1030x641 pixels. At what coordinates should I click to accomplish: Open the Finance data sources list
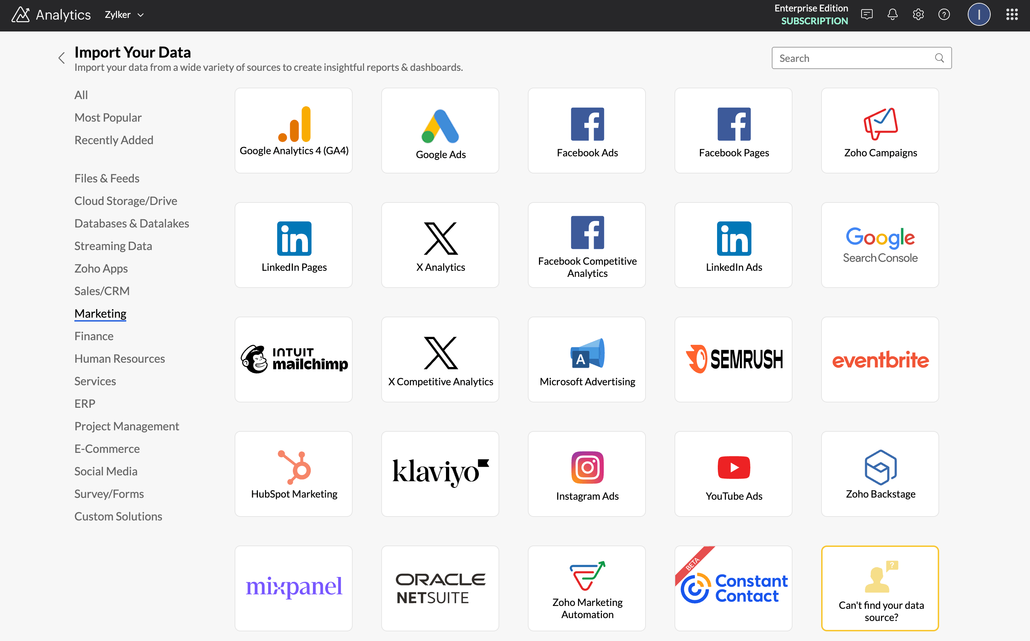tap(94, 336)
